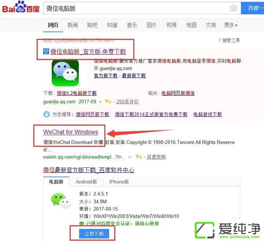Click the 立即下载 download button
Screen dimensions: 264x241
click(94, 234)
